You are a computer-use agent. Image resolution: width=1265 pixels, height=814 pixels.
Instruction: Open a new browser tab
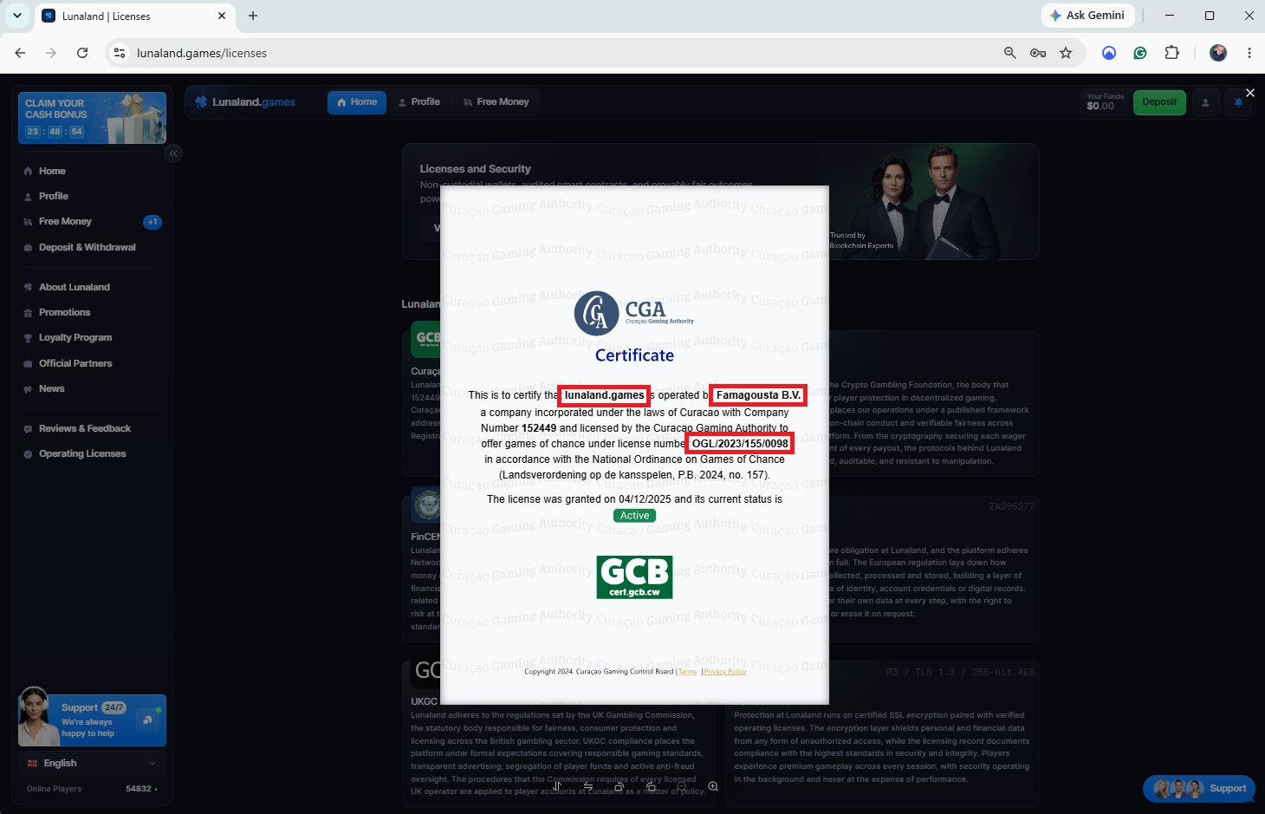tap(253, 16)
